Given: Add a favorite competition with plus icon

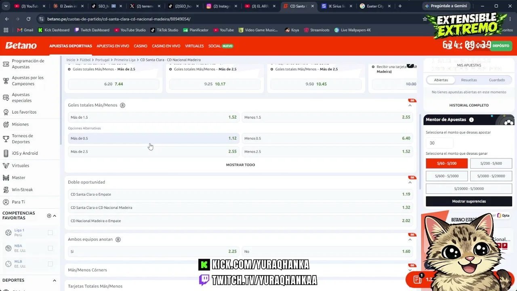Looking at the screenshot, I should click(x=49, y=216).
